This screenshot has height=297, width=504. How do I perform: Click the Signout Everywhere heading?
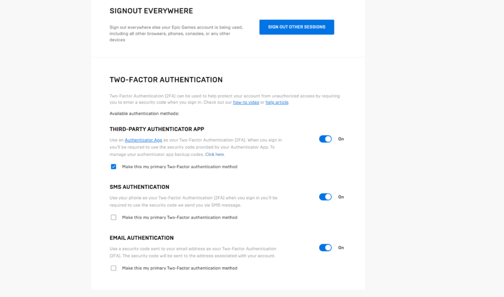point(151,10)
